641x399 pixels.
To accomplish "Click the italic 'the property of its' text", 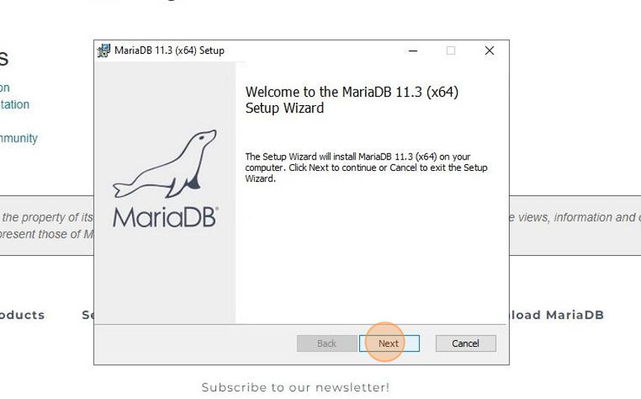I will click(x=48, y=217).
